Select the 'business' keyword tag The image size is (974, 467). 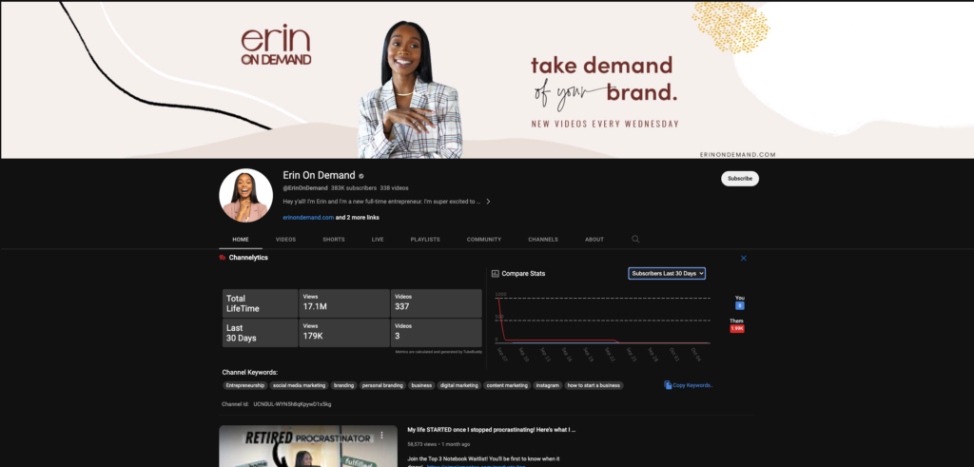pos(421,385)
